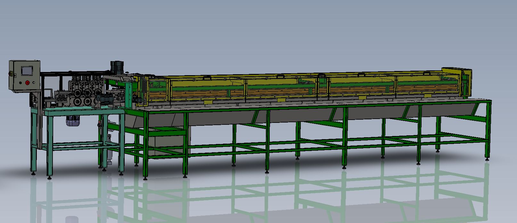
Task: Click the red emergency stop button on cabinet
Action: [27, 83]
